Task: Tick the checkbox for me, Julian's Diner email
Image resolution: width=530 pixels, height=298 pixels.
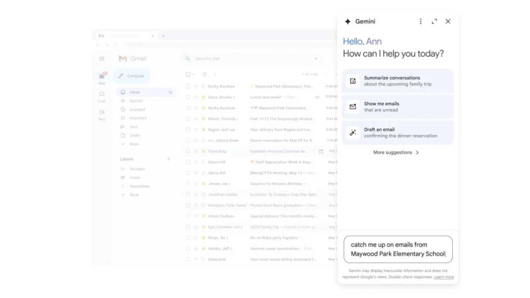Action: click(x=188, y=141)
